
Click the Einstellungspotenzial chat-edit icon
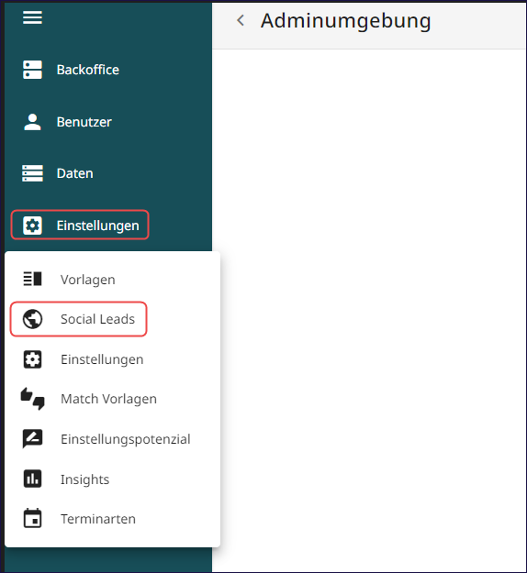pos(32,439)
